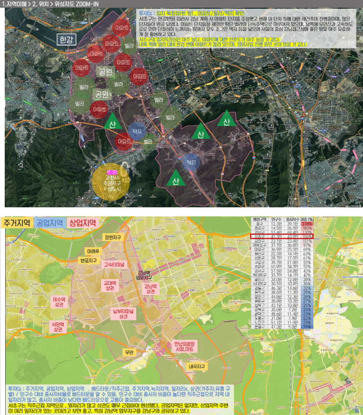Click the 강남역 업무지구 text on the map
363x415 pixels.
tap(144, 275)
